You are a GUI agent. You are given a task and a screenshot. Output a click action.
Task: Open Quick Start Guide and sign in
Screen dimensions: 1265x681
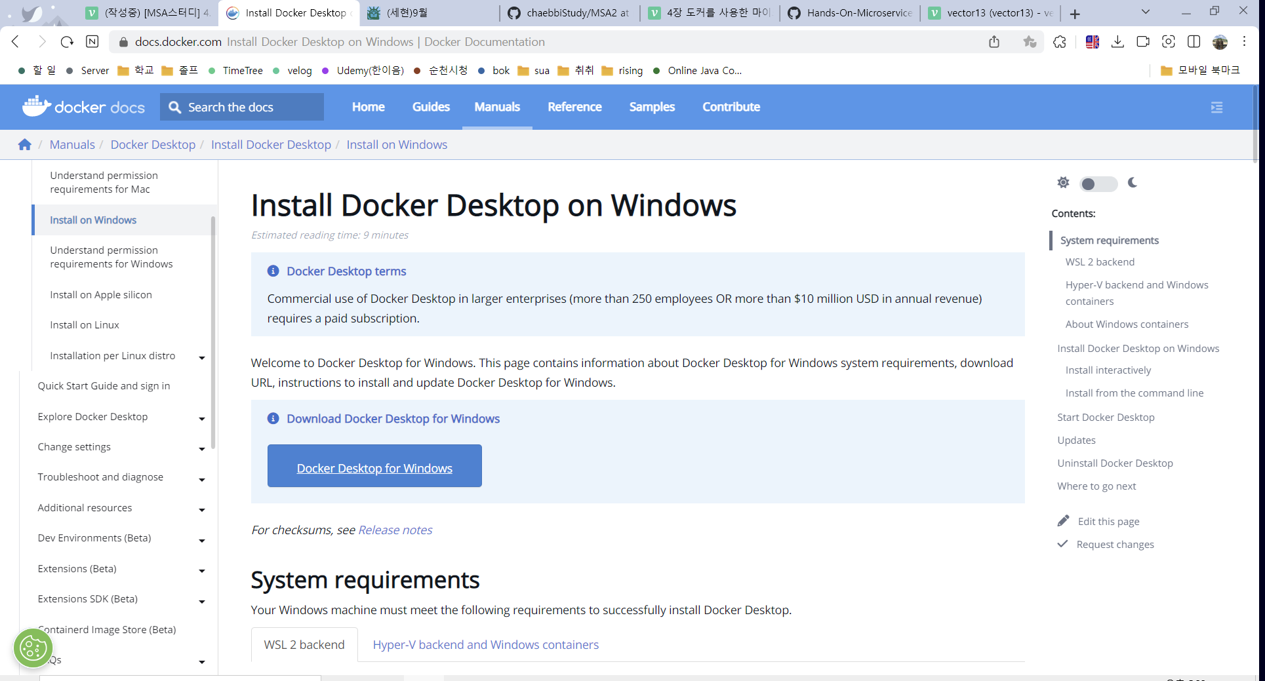104,386
